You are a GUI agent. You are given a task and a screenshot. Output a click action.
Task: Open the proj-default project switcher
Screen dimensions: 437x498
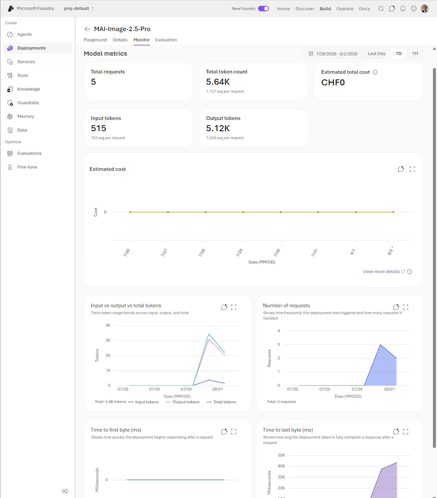(79, 9)
